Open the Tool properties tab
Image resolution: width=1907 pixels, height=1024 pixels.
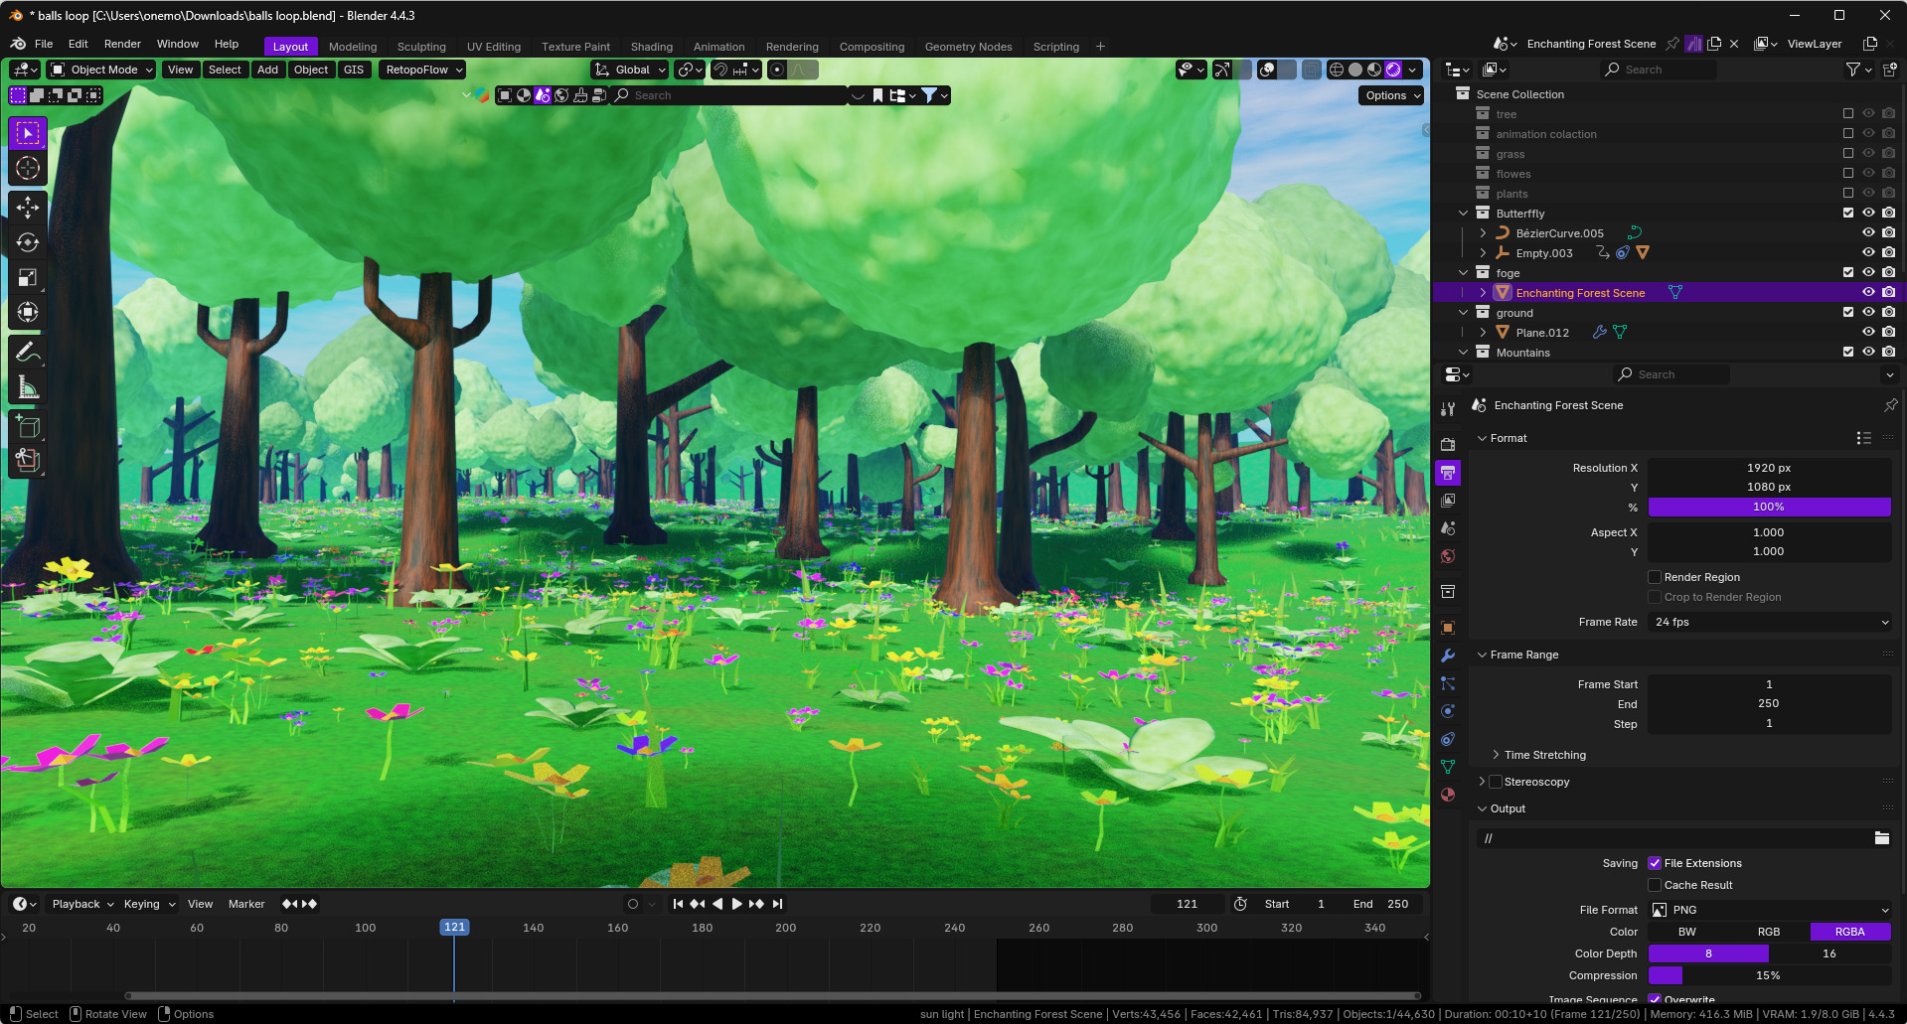(1448, 409)
